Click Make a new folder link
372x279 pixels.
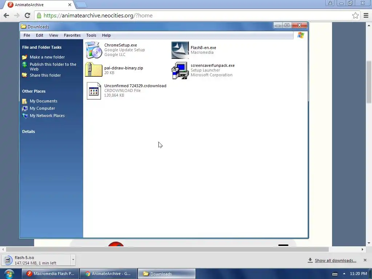47,57
